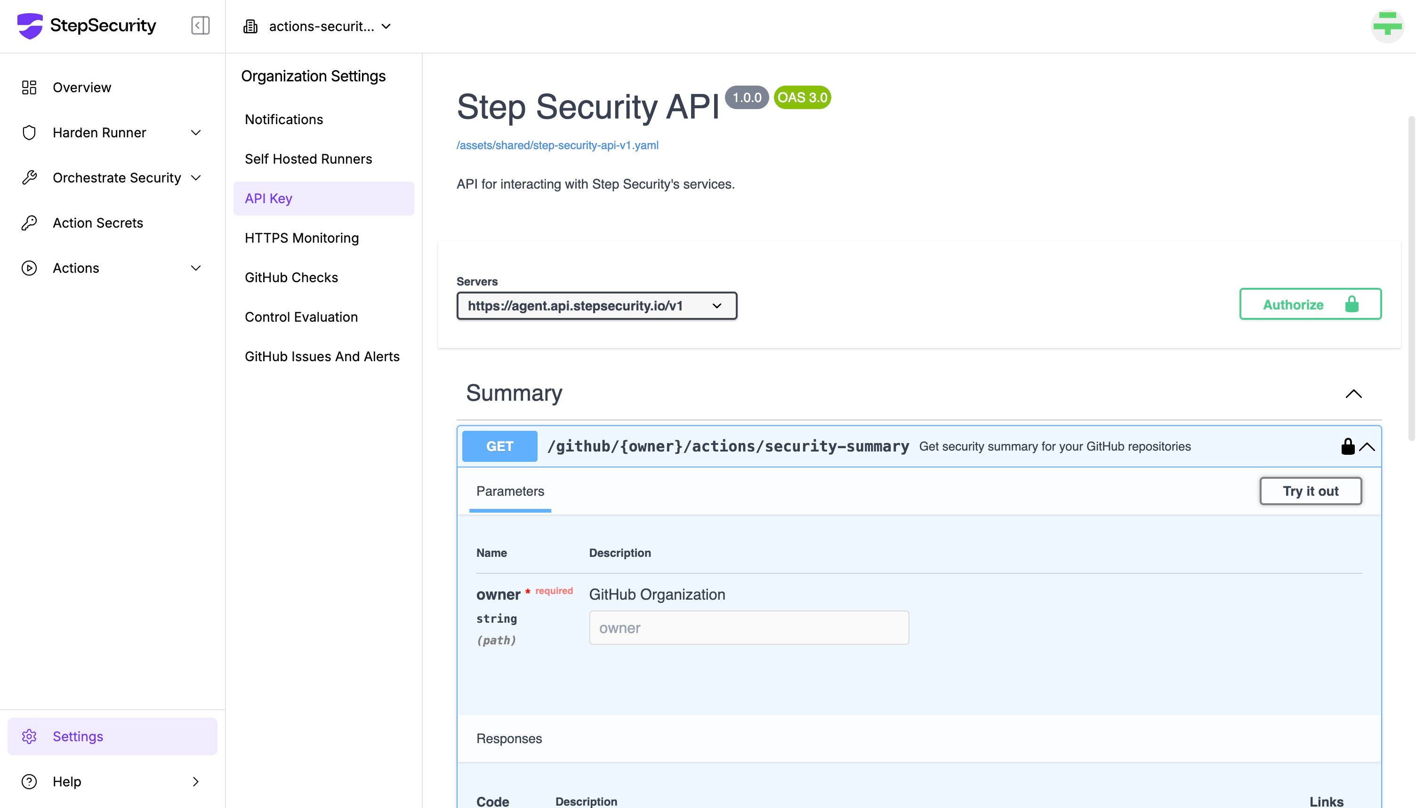
Task: Click the Overview grid icon
Action: pos(29,87)
